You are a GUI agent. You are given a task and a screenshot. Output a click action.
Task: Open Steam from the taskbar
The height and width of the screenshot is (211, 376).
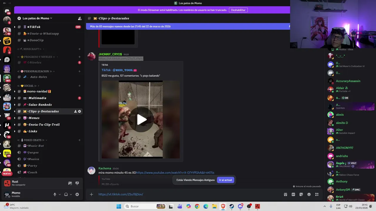click(x=232, y=206)
